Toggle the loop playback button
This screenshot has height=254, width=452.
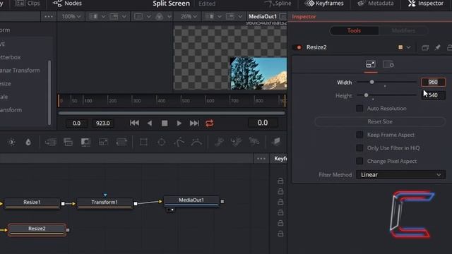tap(210, 123)
